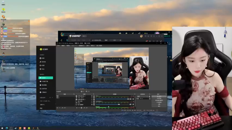Toggle lock on first video capture device source
232x130 pixels.
tap(94, 96)
